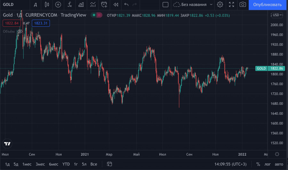Click the Объём volume legend label
288x170 pixels.
pyautogui.click(x=9, y=32)
